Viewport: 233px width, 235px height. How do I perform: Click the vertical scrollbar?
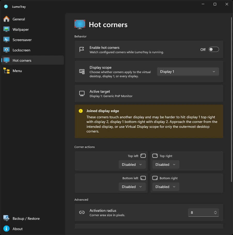231,100
